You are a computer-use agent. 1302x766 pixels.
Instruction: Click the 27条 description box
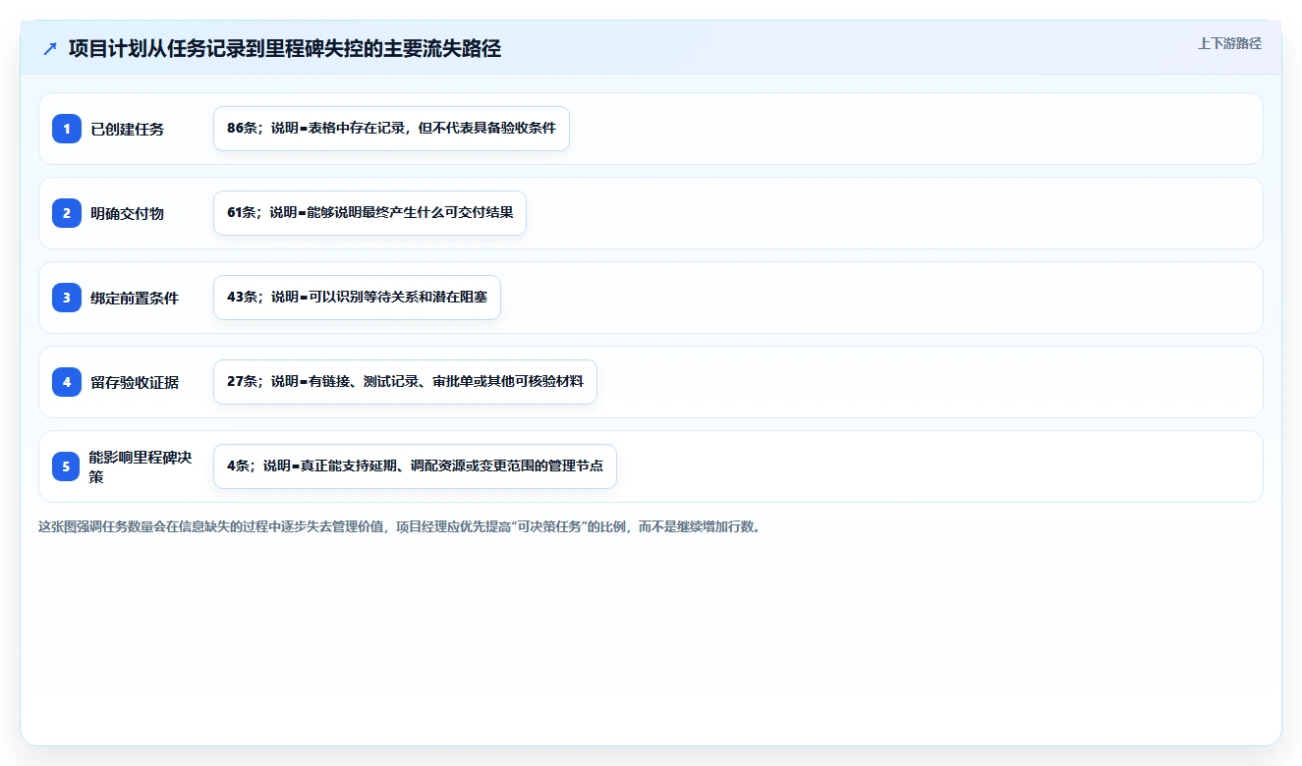point(405,382)
